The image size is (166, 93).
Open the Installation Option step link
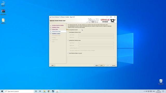click(56, 27)
